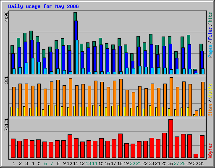Click the green hits bar for day 4

pyautogui.click(x=31, y=35)
